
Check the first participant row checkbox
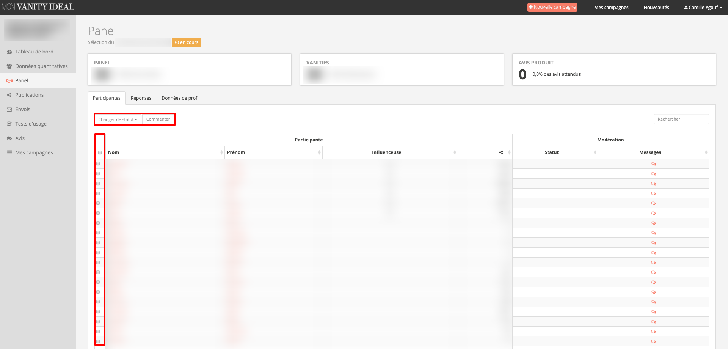click(x=98, y=164)
